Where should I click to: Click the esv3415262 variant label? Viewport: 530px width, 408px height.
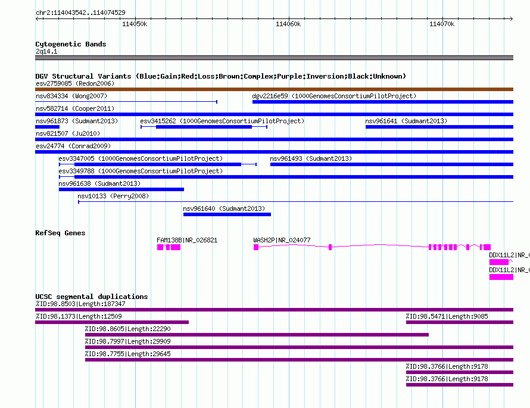[222, 121]
